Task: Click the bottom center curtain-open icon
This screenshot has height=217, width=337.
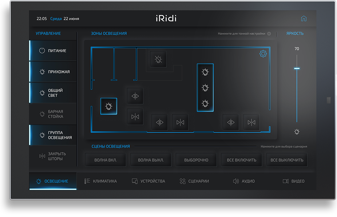Action: tap(159, 122)
